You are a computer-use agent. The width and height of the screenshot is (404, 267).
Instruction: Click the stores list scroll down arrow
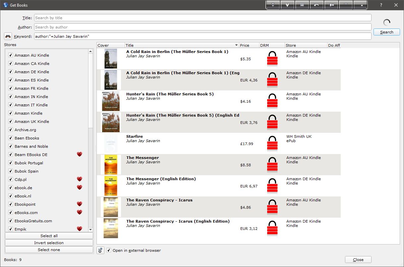(90, 229)
